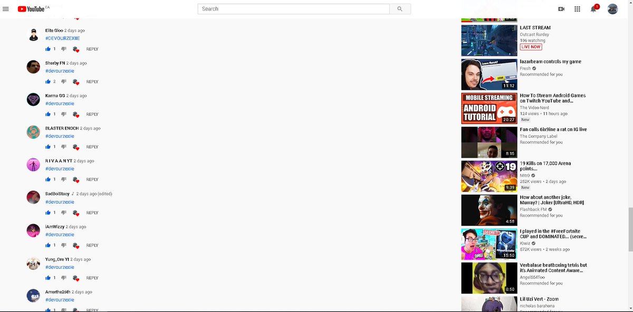Screen dimensions: 633x312
Task: Open 2 days ago timestamp on iAmWizzy's comment
Action: coord(75,227)
